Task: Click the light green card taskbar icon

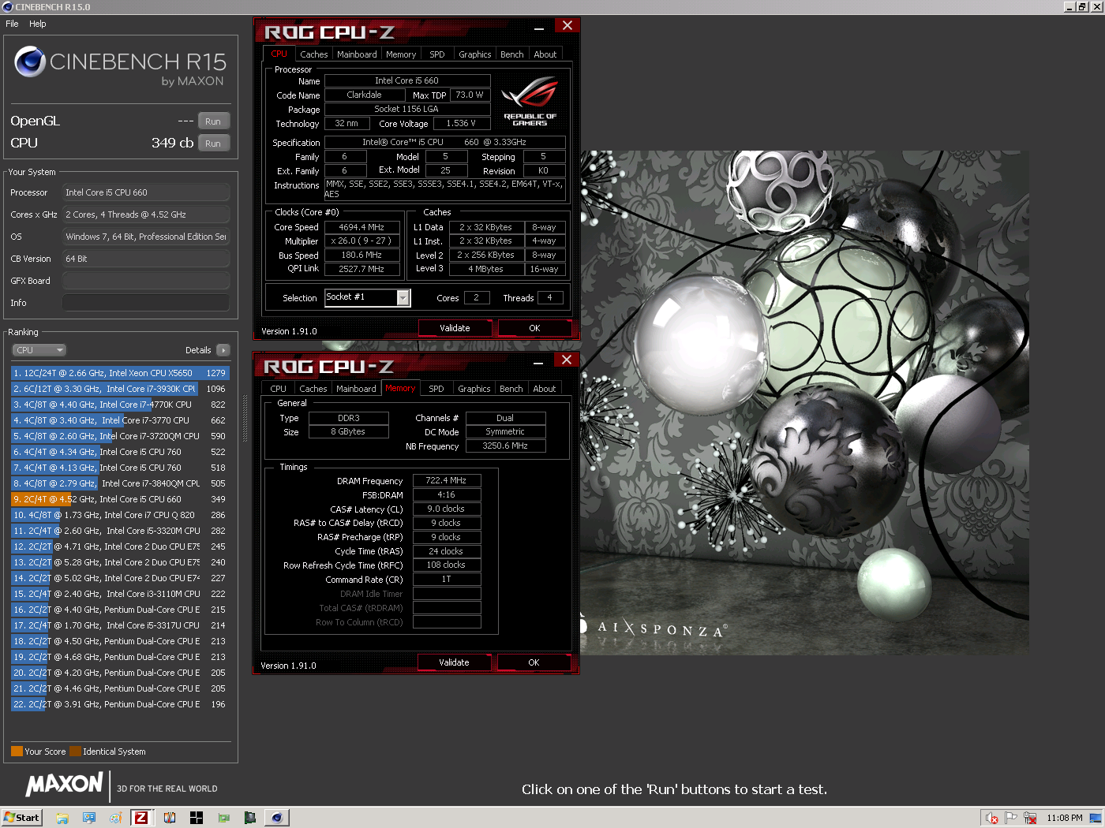Action: pyautogui.click(x=223, y=818)
